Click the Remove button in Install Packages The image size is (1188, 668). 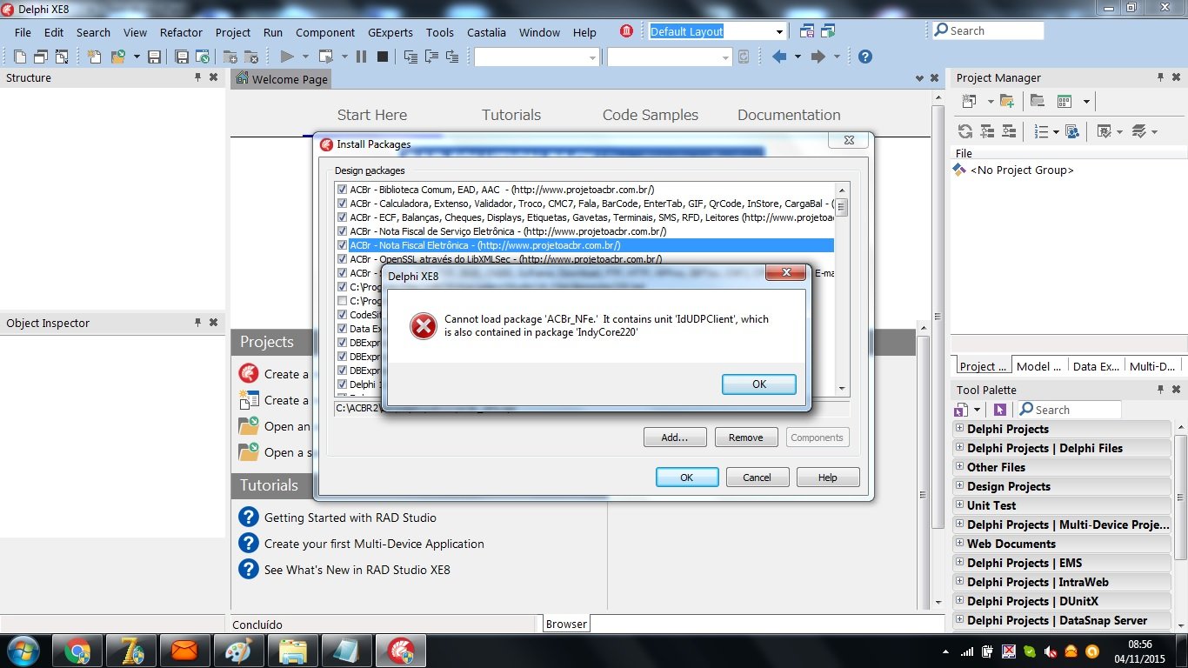point(745,438)
